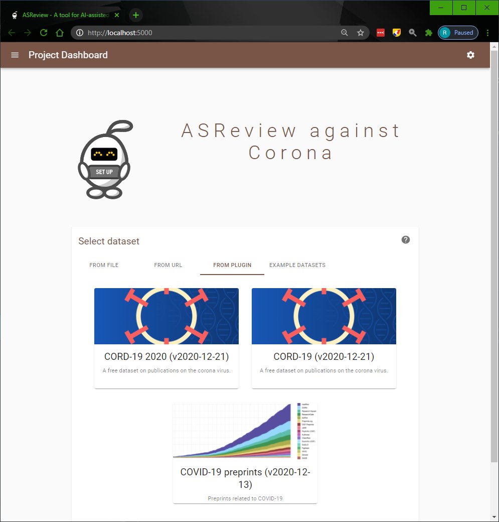Screen dimensions: 499x522
Task: Open the extensions puzzle piece menu
Action: (428, 33)
